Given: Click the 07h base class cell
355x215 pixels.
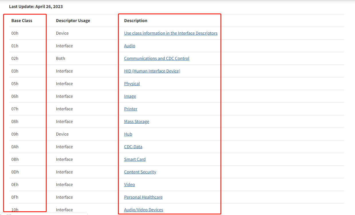Looking at the screenshot, I should point(15,109).
